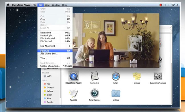Open the File menu
The height and width of the screenshot is (112, 185).
point(34,5)
